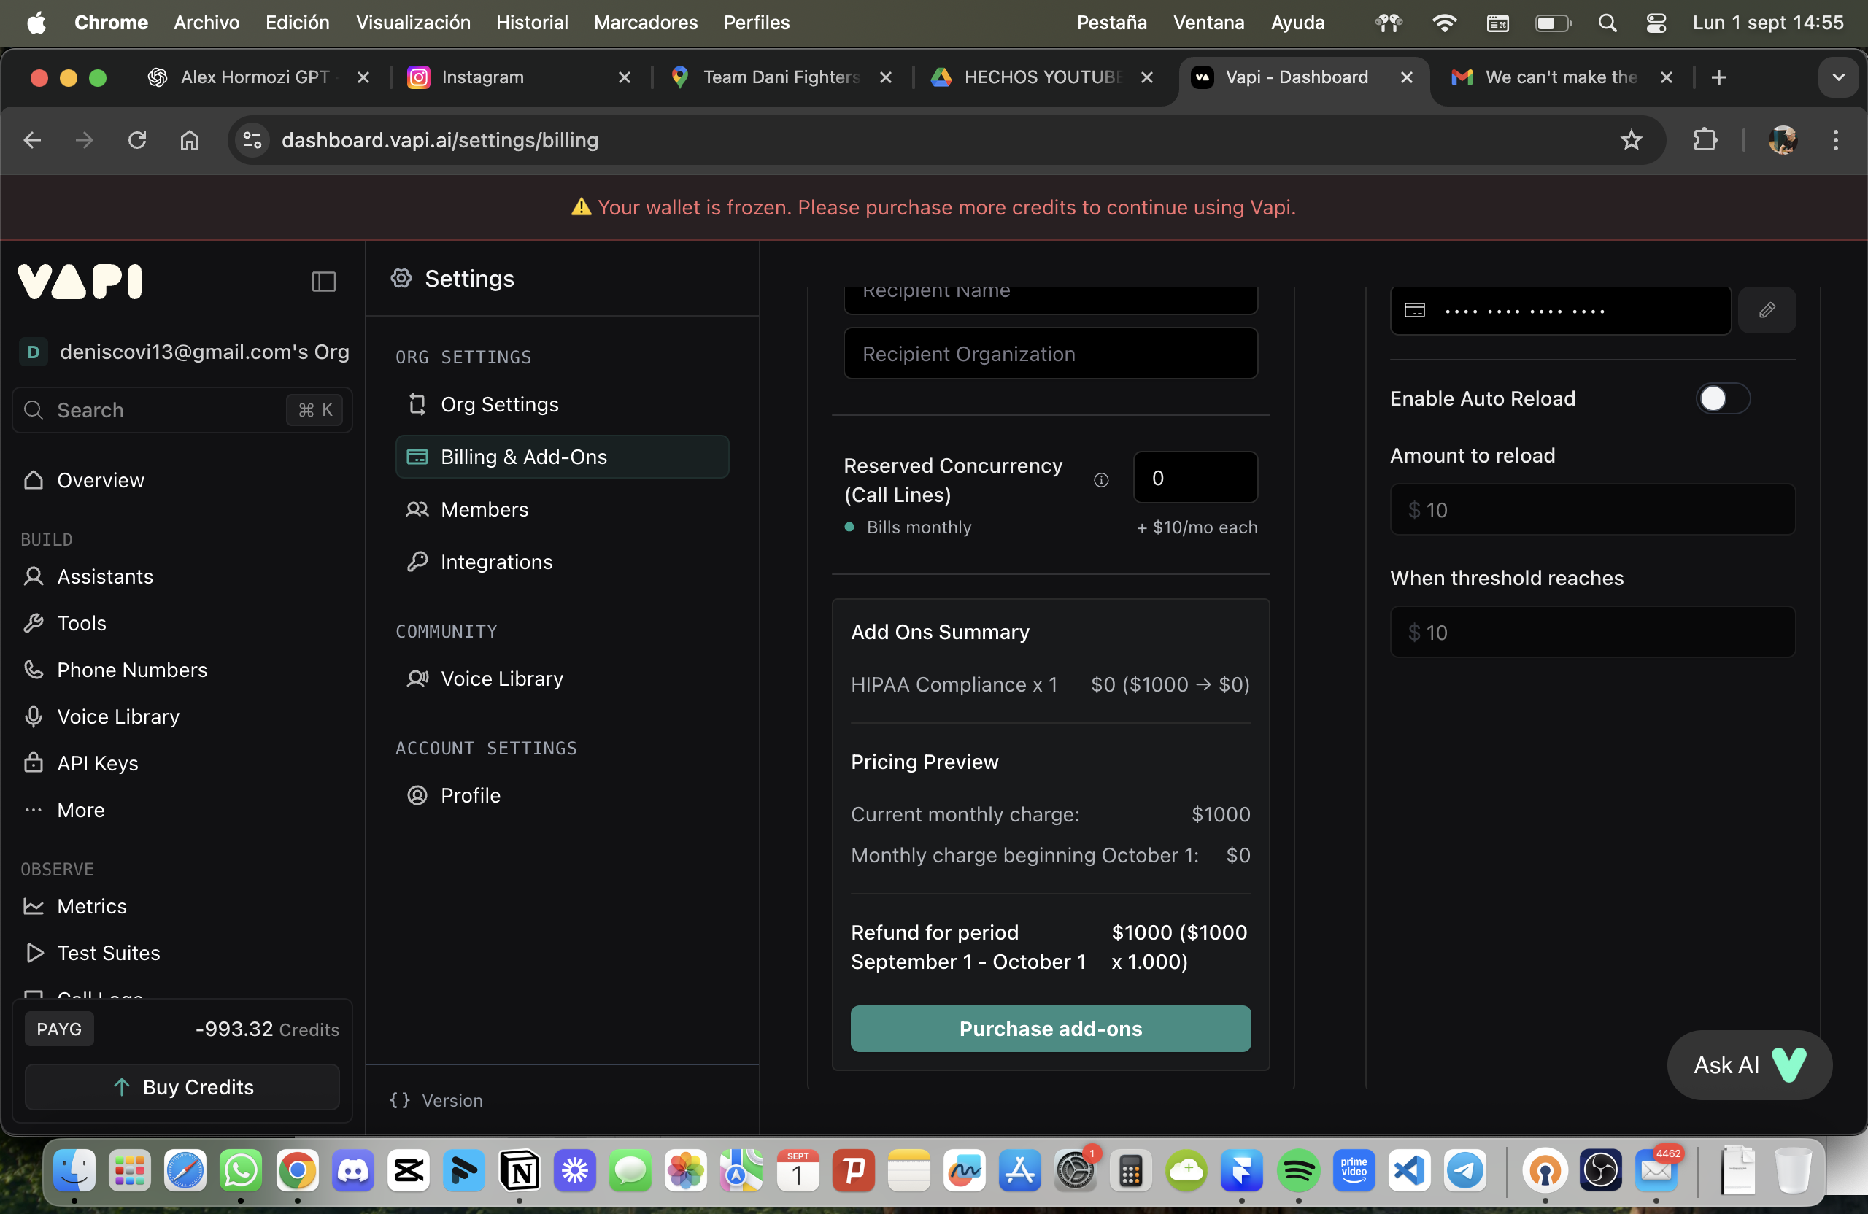Open the Historial menu
Screen dimensions: 1868x1214
[531, 22]
